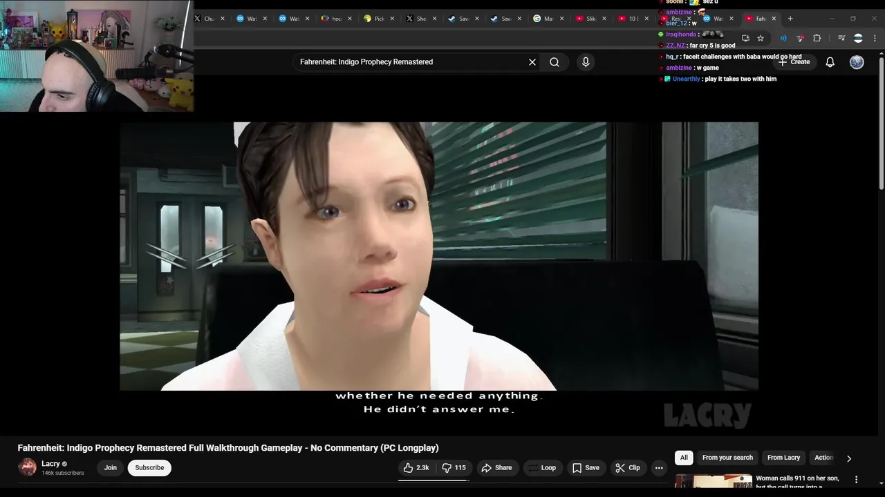Dislike the video showing 115
The height and width of the screenshot is (497, 885).
[454, 468]
